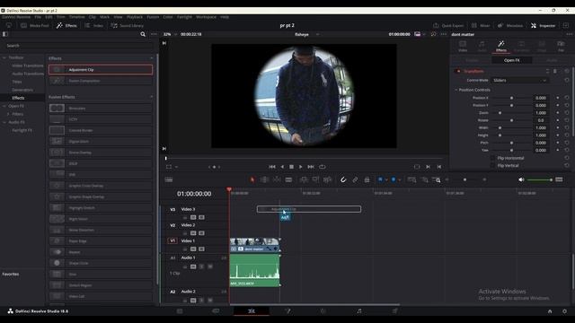Toggle loop playback
Viewport: 575px width, 323px height.
tap(323, 167)
